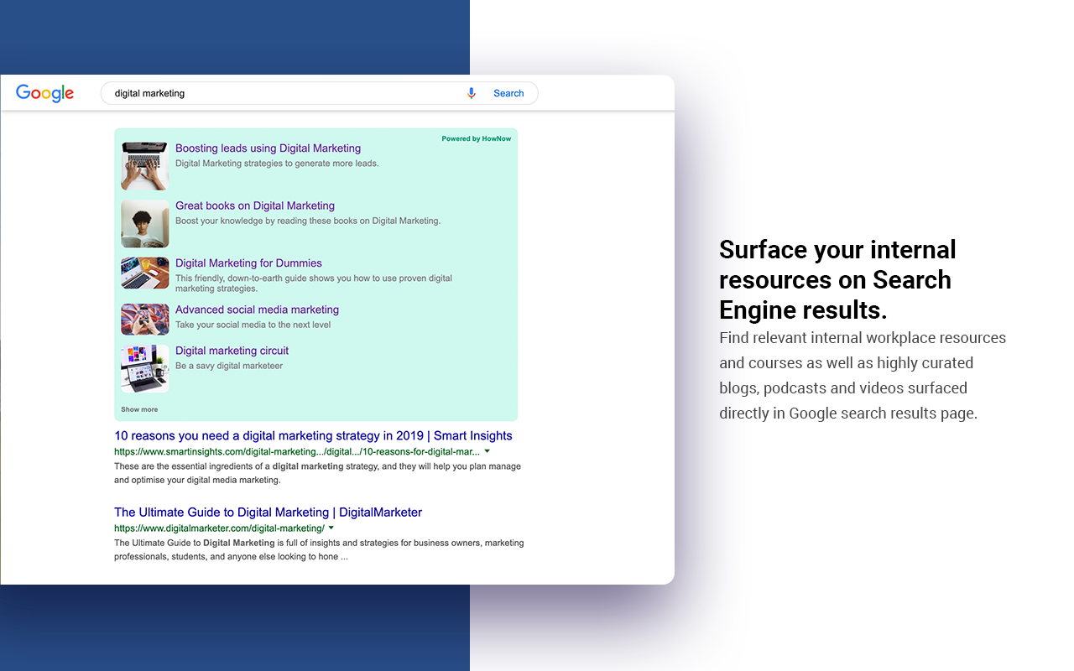Screen dimensions: 1074x671
Task: Open Digital Marketing for Dummies link
Action: coord(248,263)
